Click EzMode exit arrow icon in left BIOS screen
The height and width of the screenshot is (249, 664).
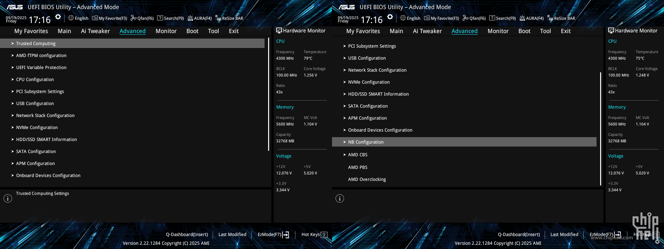[x=286, y=235]
